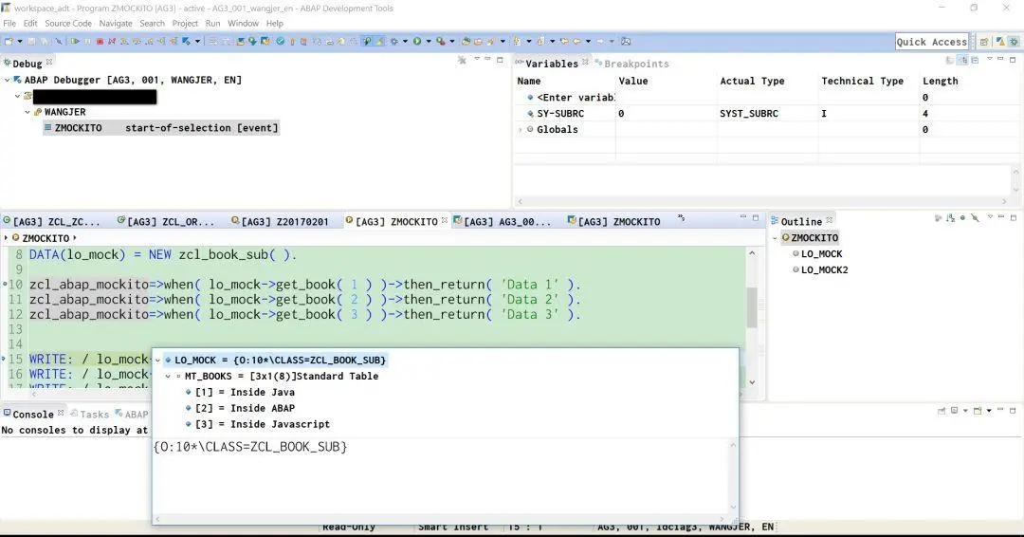Expand the Globals variable row

pyautogui.click(x=521, y=130)
